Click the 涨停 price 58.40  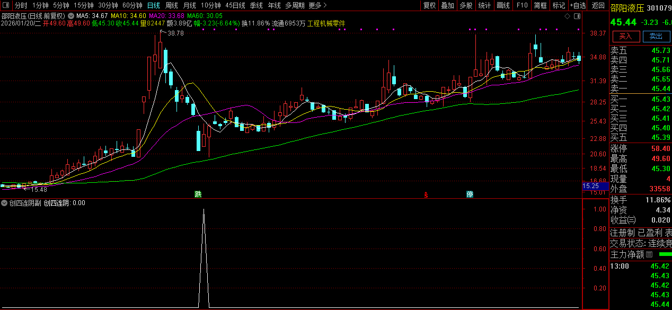click(661, 148)
